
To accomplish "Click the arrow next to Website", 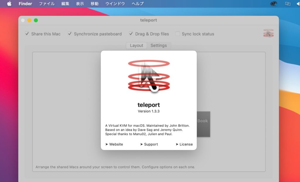I will [x=107, y=144].
